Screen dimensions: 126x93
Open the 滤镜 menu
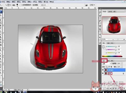click(x=29, y=2)
